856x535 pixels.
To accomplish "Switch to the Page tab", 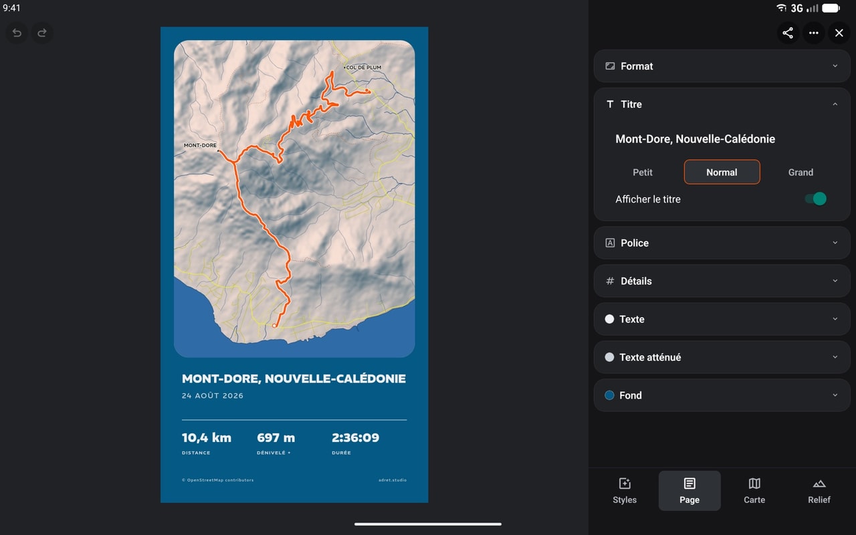I will 689,491.
